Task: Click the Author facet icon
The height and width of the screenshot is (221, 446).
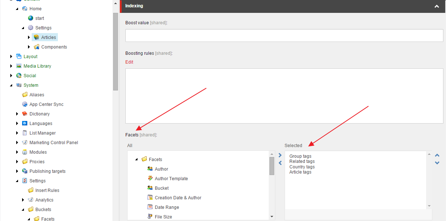Action: point(150,169)
